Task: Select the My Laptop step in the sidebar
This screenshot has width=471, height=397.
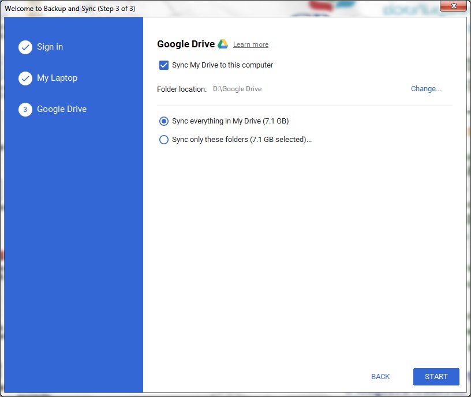Action: tap(58, 78)
